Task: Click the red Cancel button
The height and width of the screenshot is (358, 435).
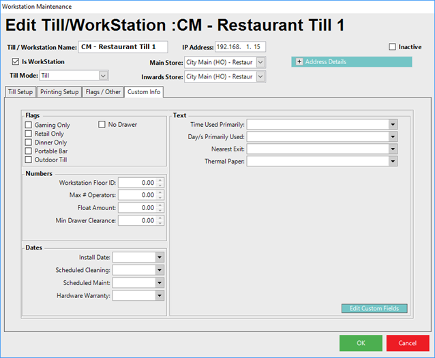Action: point(407,343)
